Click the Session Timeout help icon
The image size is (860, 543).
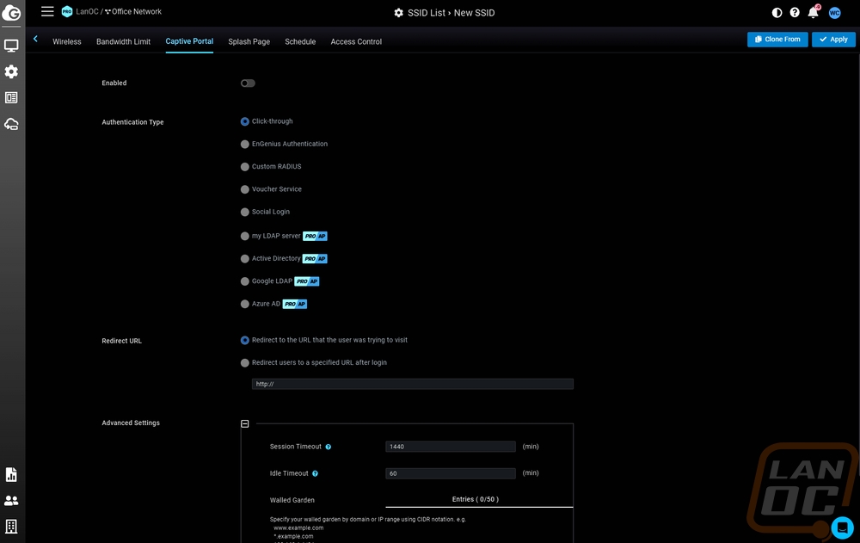(329, 447)
